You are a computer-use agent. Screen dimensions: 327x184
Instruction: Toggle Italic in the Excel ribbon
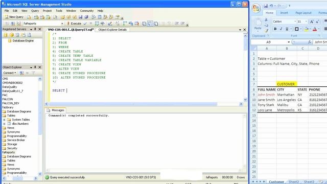[x=281, y=29]
